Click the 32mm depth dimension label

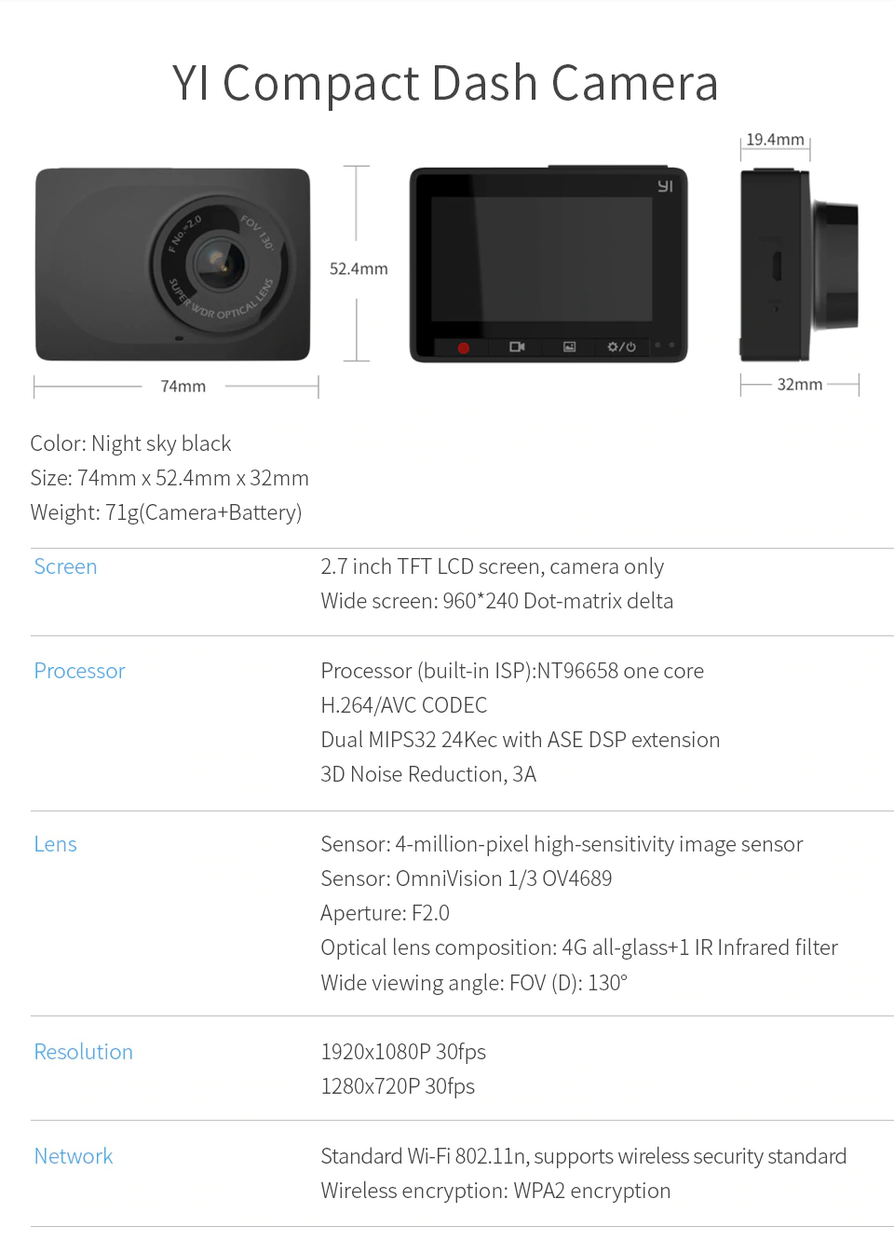(800, 384)
